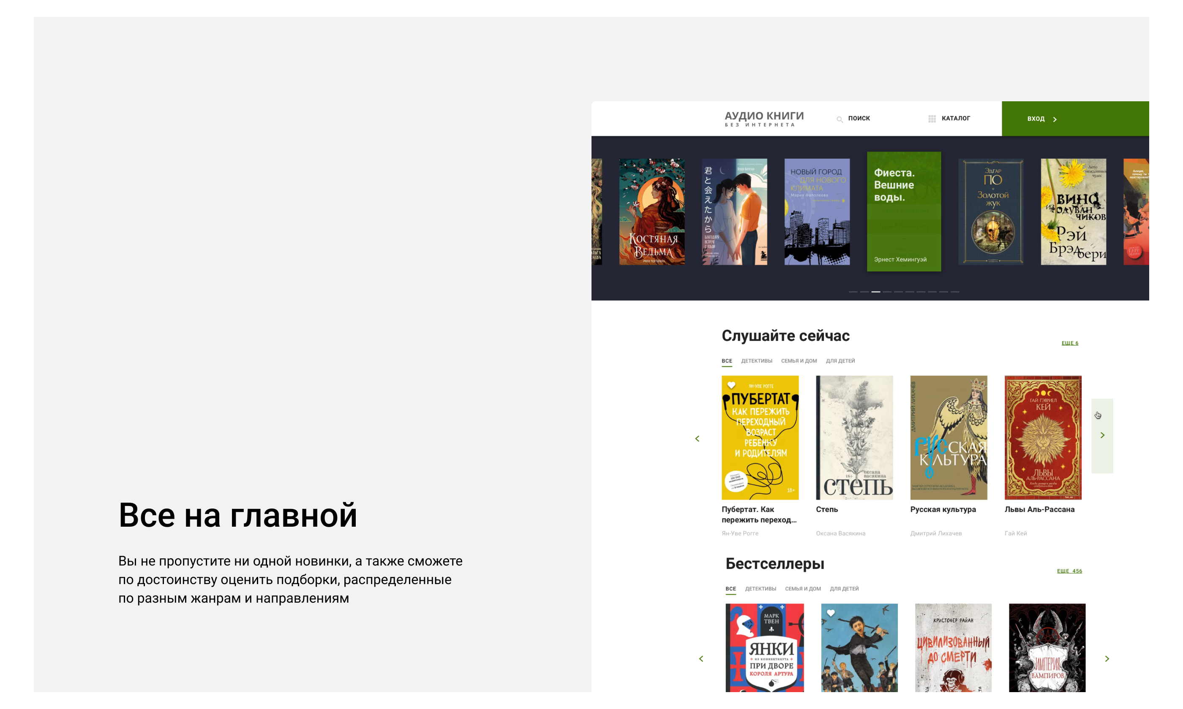
Task: Select ВСЕ tab under Слушайте сейчас
Action: tap(727, 361)
